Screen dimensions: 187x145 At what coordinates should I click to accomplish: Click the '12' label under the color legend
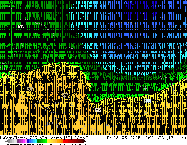(x=55, y=144)
